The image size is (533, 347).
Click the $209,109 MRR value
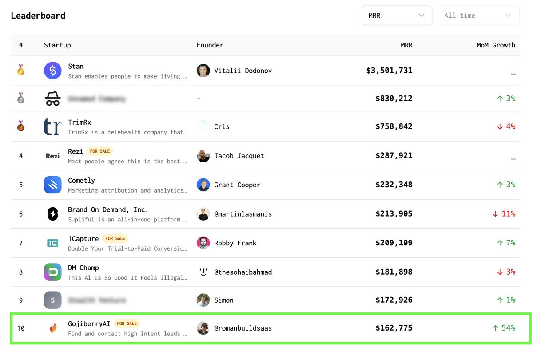pos(394,243)
